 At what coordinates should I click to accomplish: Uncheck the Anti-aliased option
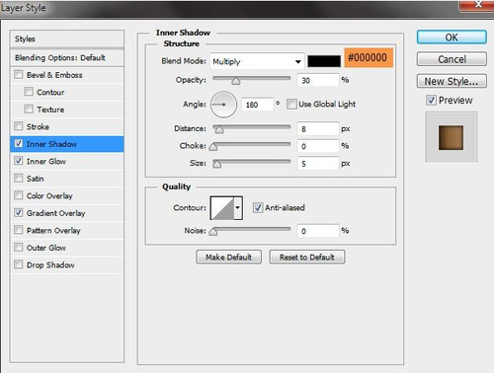point(258,207)
